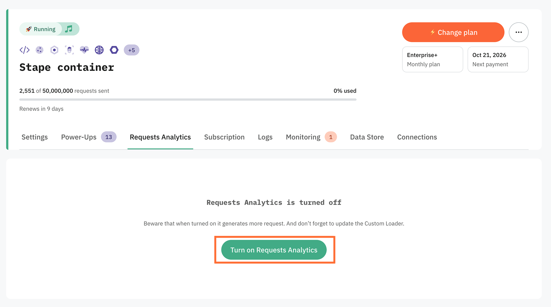Turn on Requests Analytics
This screenshot has width=551, height=307.
(274, 250)
